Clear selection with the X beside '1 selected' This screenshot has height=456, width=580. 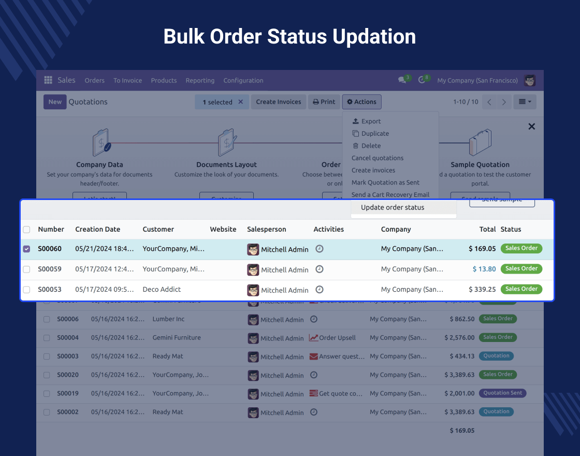pyautogui.click(x=240, y=102)
